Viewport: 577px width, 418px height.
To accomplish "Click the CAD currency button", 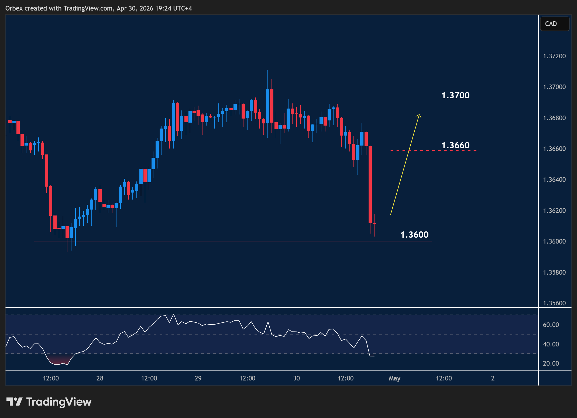I will click(x=555, y=24).
